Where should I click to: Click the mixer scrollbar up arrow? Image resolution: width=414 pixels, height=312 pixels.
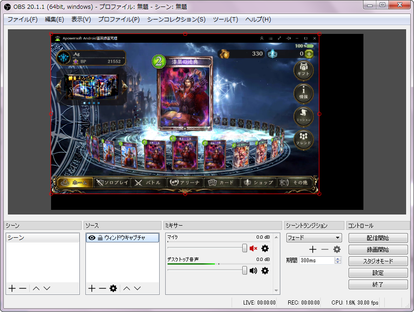click(x=276, y=237)
